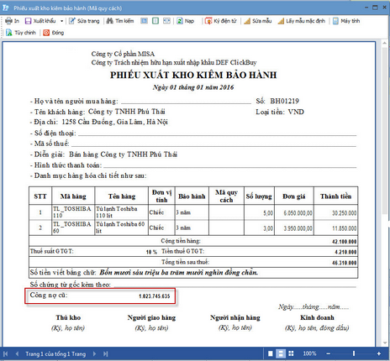Click the Xuất khẩu export button

coord(40,21)
